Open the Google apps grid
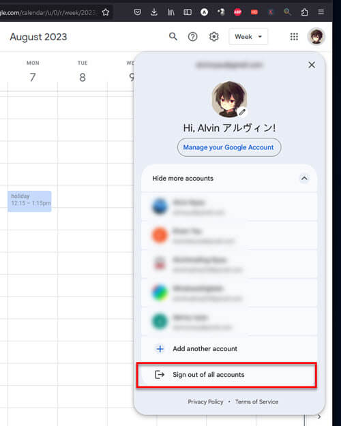This screenshot has width=341, height=426. click(294, 36)
